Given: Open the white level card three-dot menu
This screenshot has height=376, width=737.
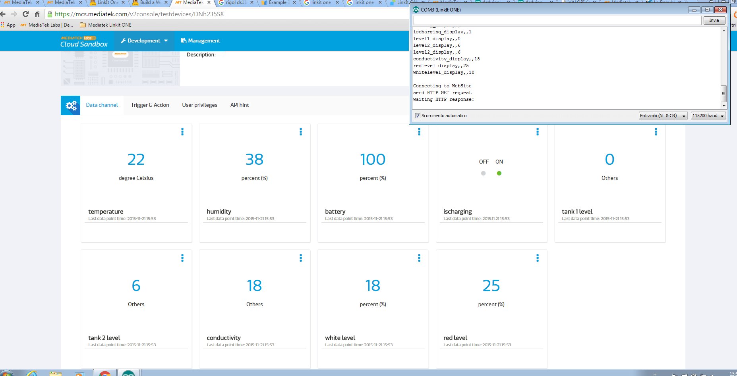Looking at the screenshot, I should pyautogui.click(x=419, y=258).
